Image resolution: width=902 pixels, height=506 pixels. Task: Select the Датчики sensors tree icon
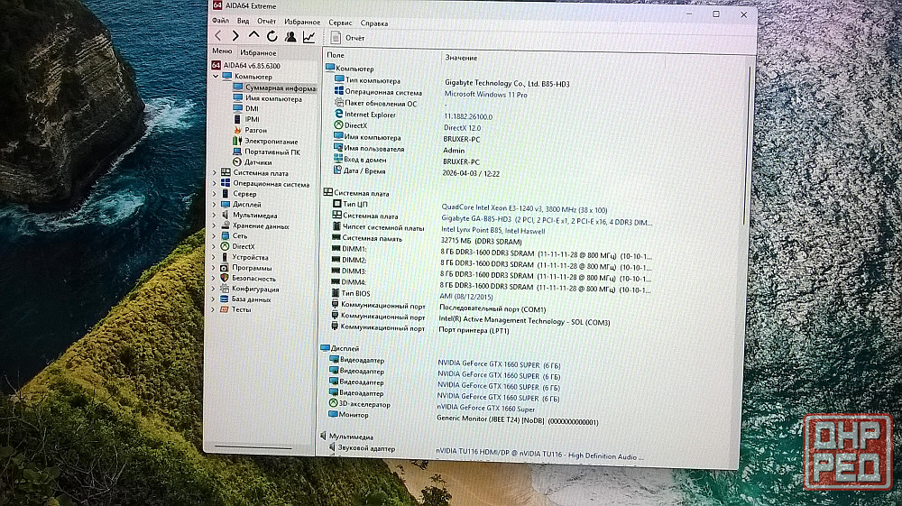click(x=238, y=162)
